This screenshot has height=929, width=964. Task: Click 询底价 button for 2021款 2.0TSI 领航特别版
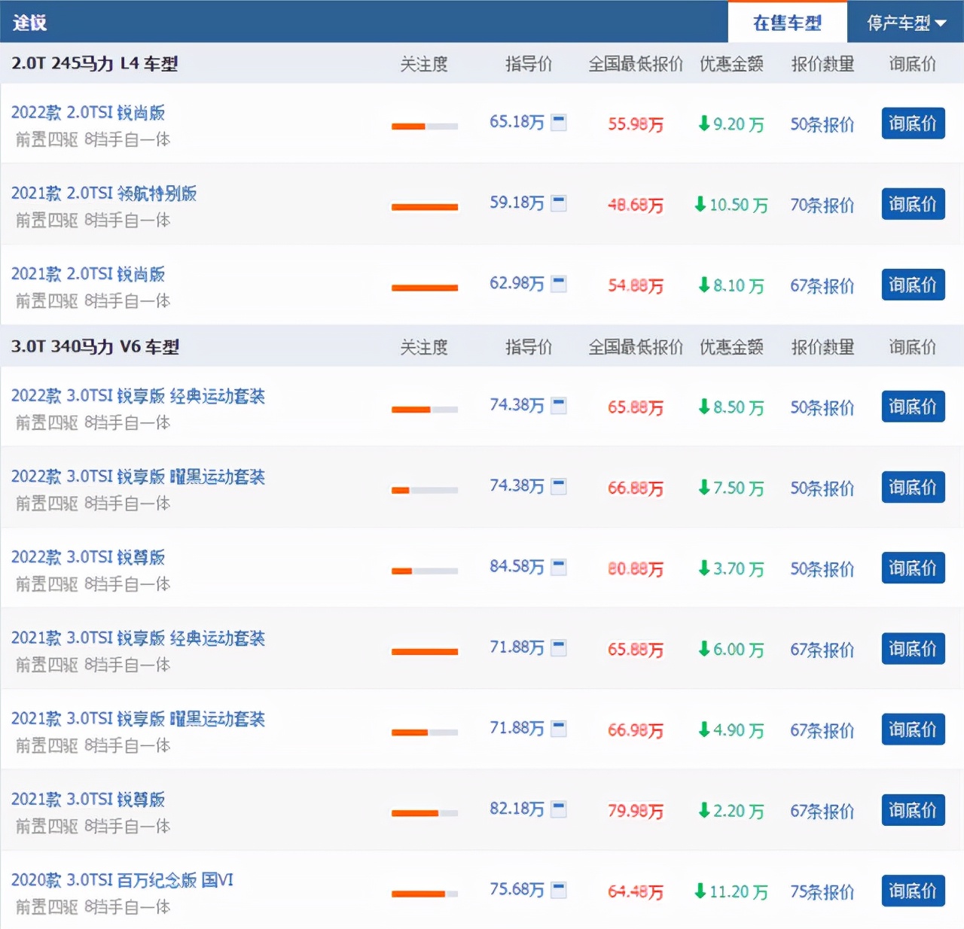click(913, 204)
